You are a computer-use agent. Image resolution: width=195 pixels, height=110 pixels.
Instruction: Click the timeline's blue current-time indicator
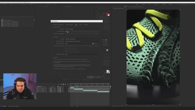point(78,85)
